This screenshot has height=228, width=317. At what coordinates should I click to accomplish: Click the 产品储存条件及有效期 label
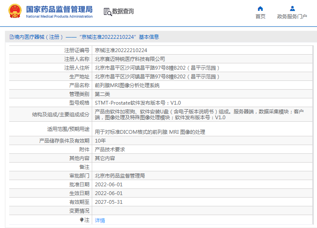point(64,141)
